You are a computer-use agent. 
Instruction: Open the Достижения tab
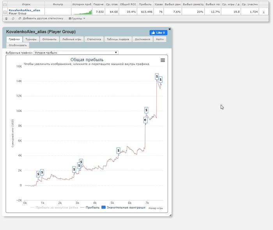pos(142,39)
